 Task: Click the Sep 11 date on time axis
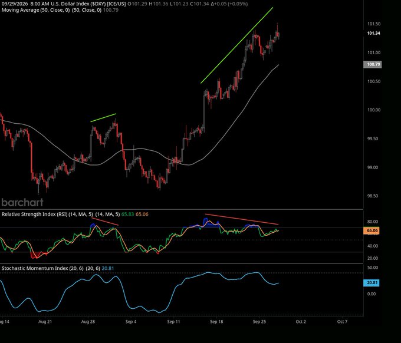173,322
